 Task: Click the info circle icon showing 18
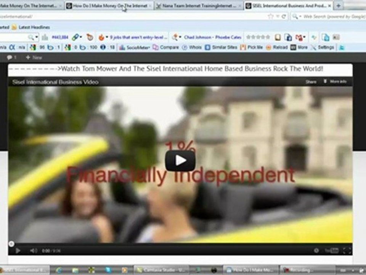103,47
